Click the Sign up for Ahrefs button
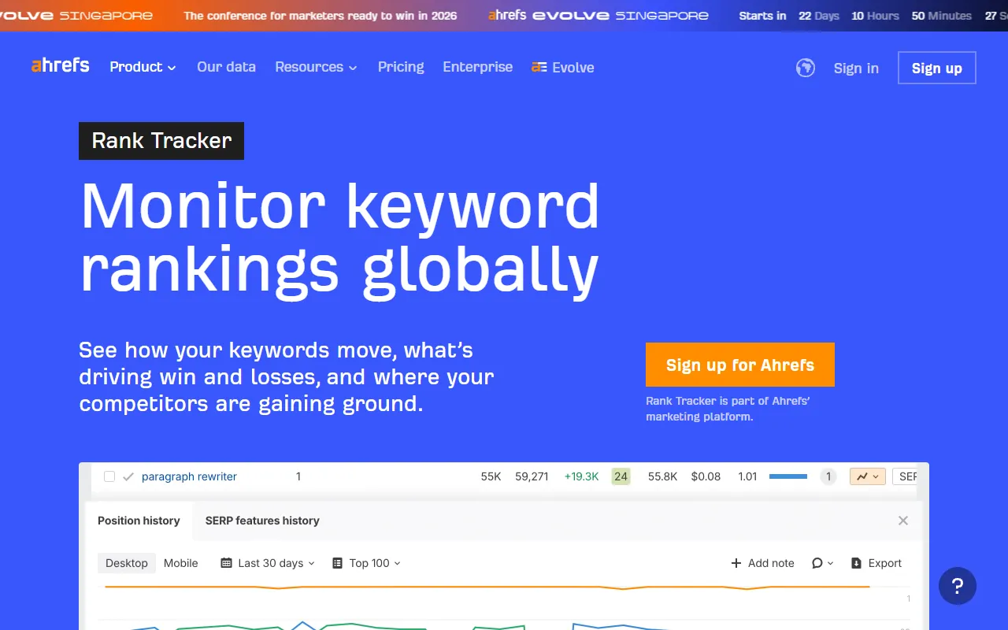This screenshot has height=630, width=1008. [740, 365]
